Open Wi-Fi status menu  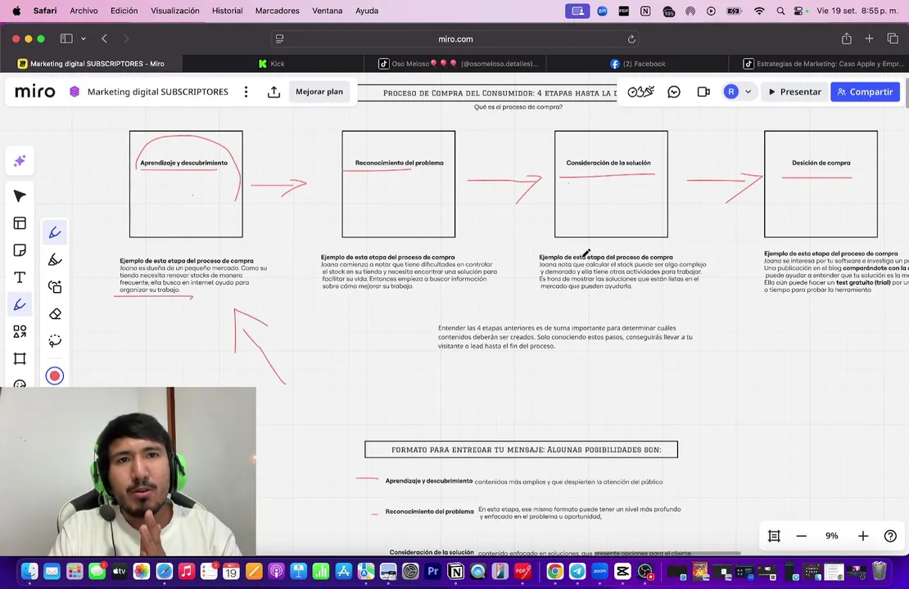coord(759,11)
